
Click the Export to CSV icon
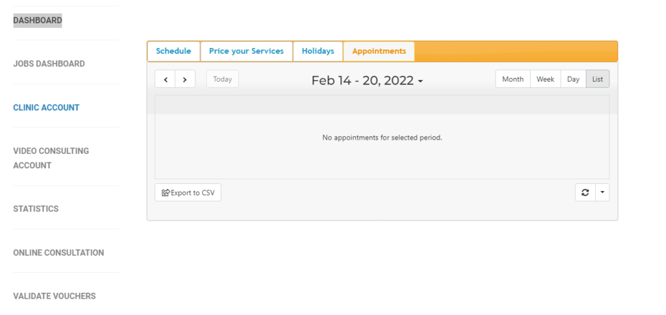166,193
